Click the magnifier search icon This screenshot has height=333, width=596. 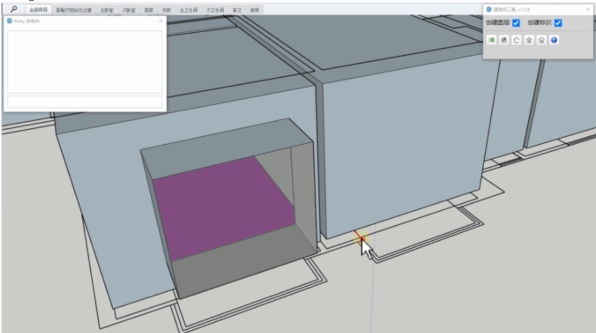[13, 10]
